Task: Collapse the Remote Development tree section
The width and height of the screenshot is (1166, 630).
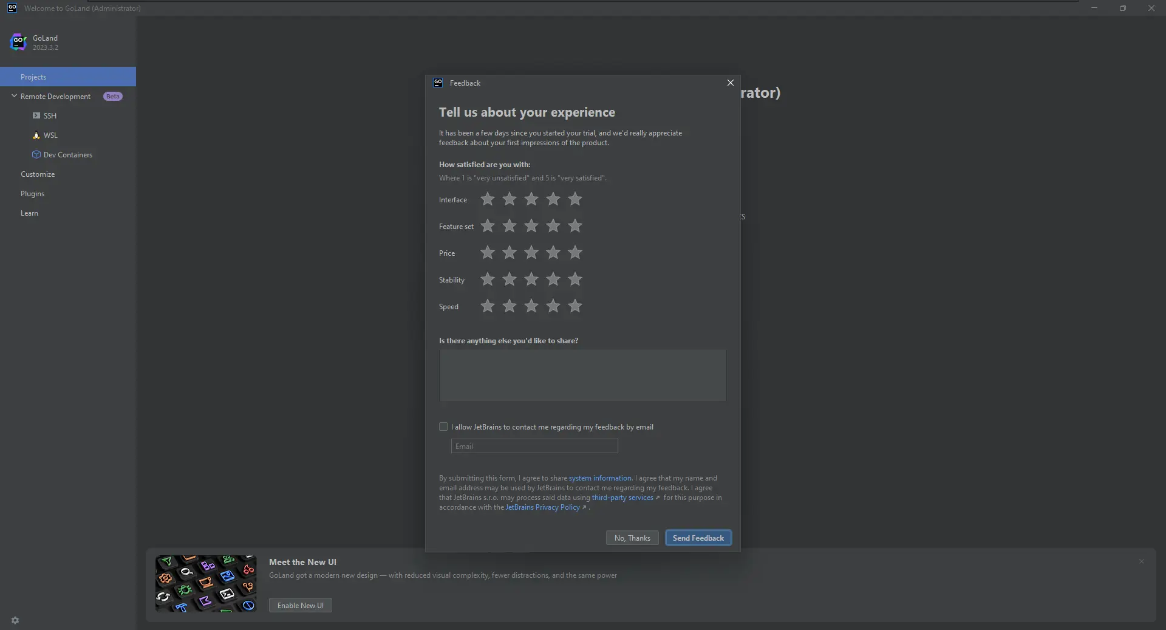Action: tap(14, 96)
